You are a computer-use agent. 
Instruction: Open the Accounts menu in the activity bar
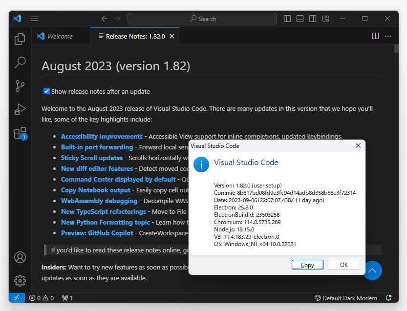point(20,257)
